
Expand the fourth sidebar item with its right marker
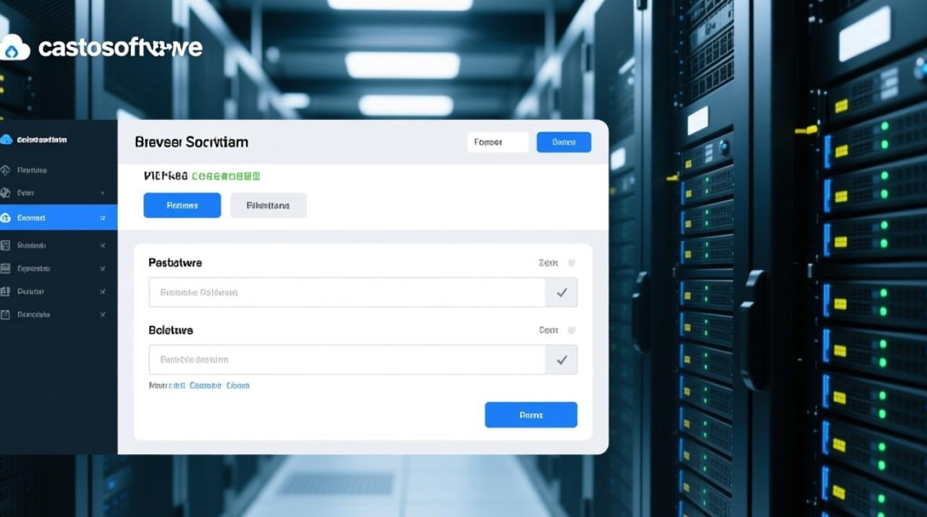pyautogui.click(x=102, y=245)
